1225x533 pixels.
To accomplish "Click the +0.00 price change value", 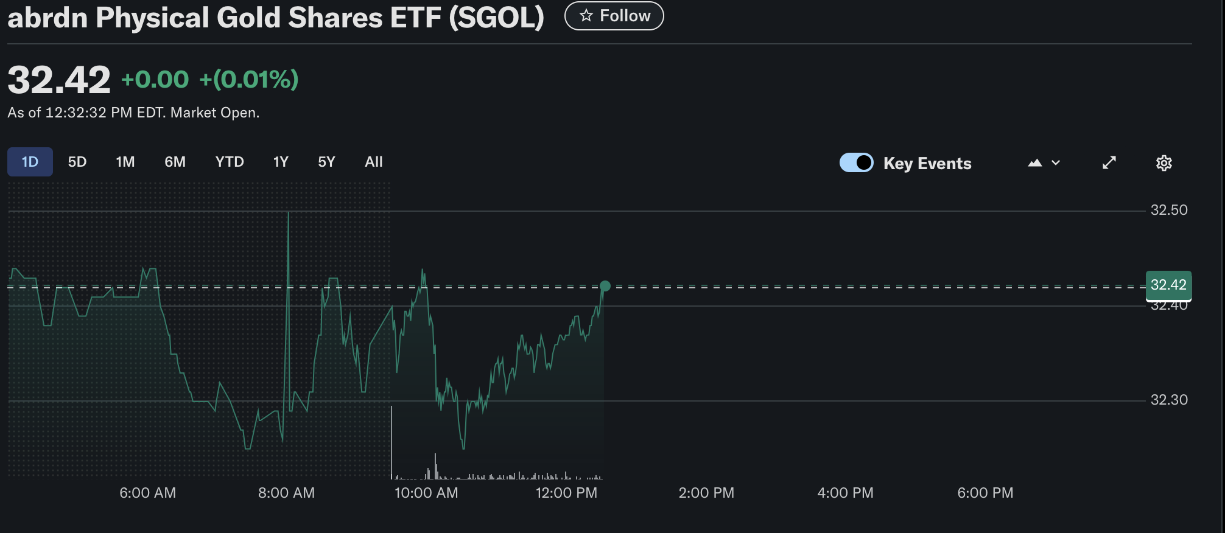I will pyautogui.click(x=155, y=80).
